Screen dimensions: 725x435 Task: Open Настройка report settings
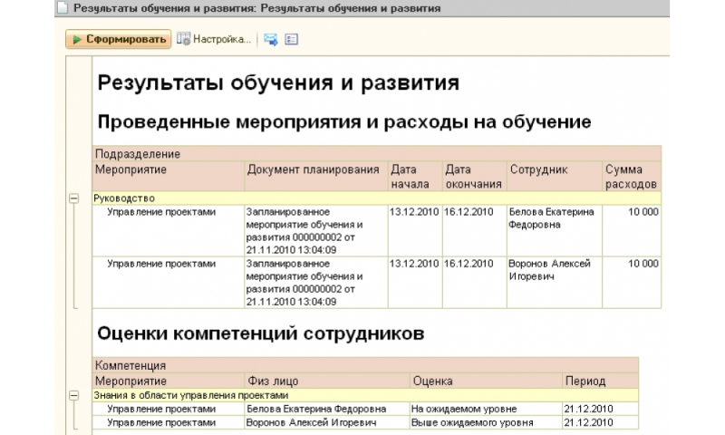click(x=214, y=39)
